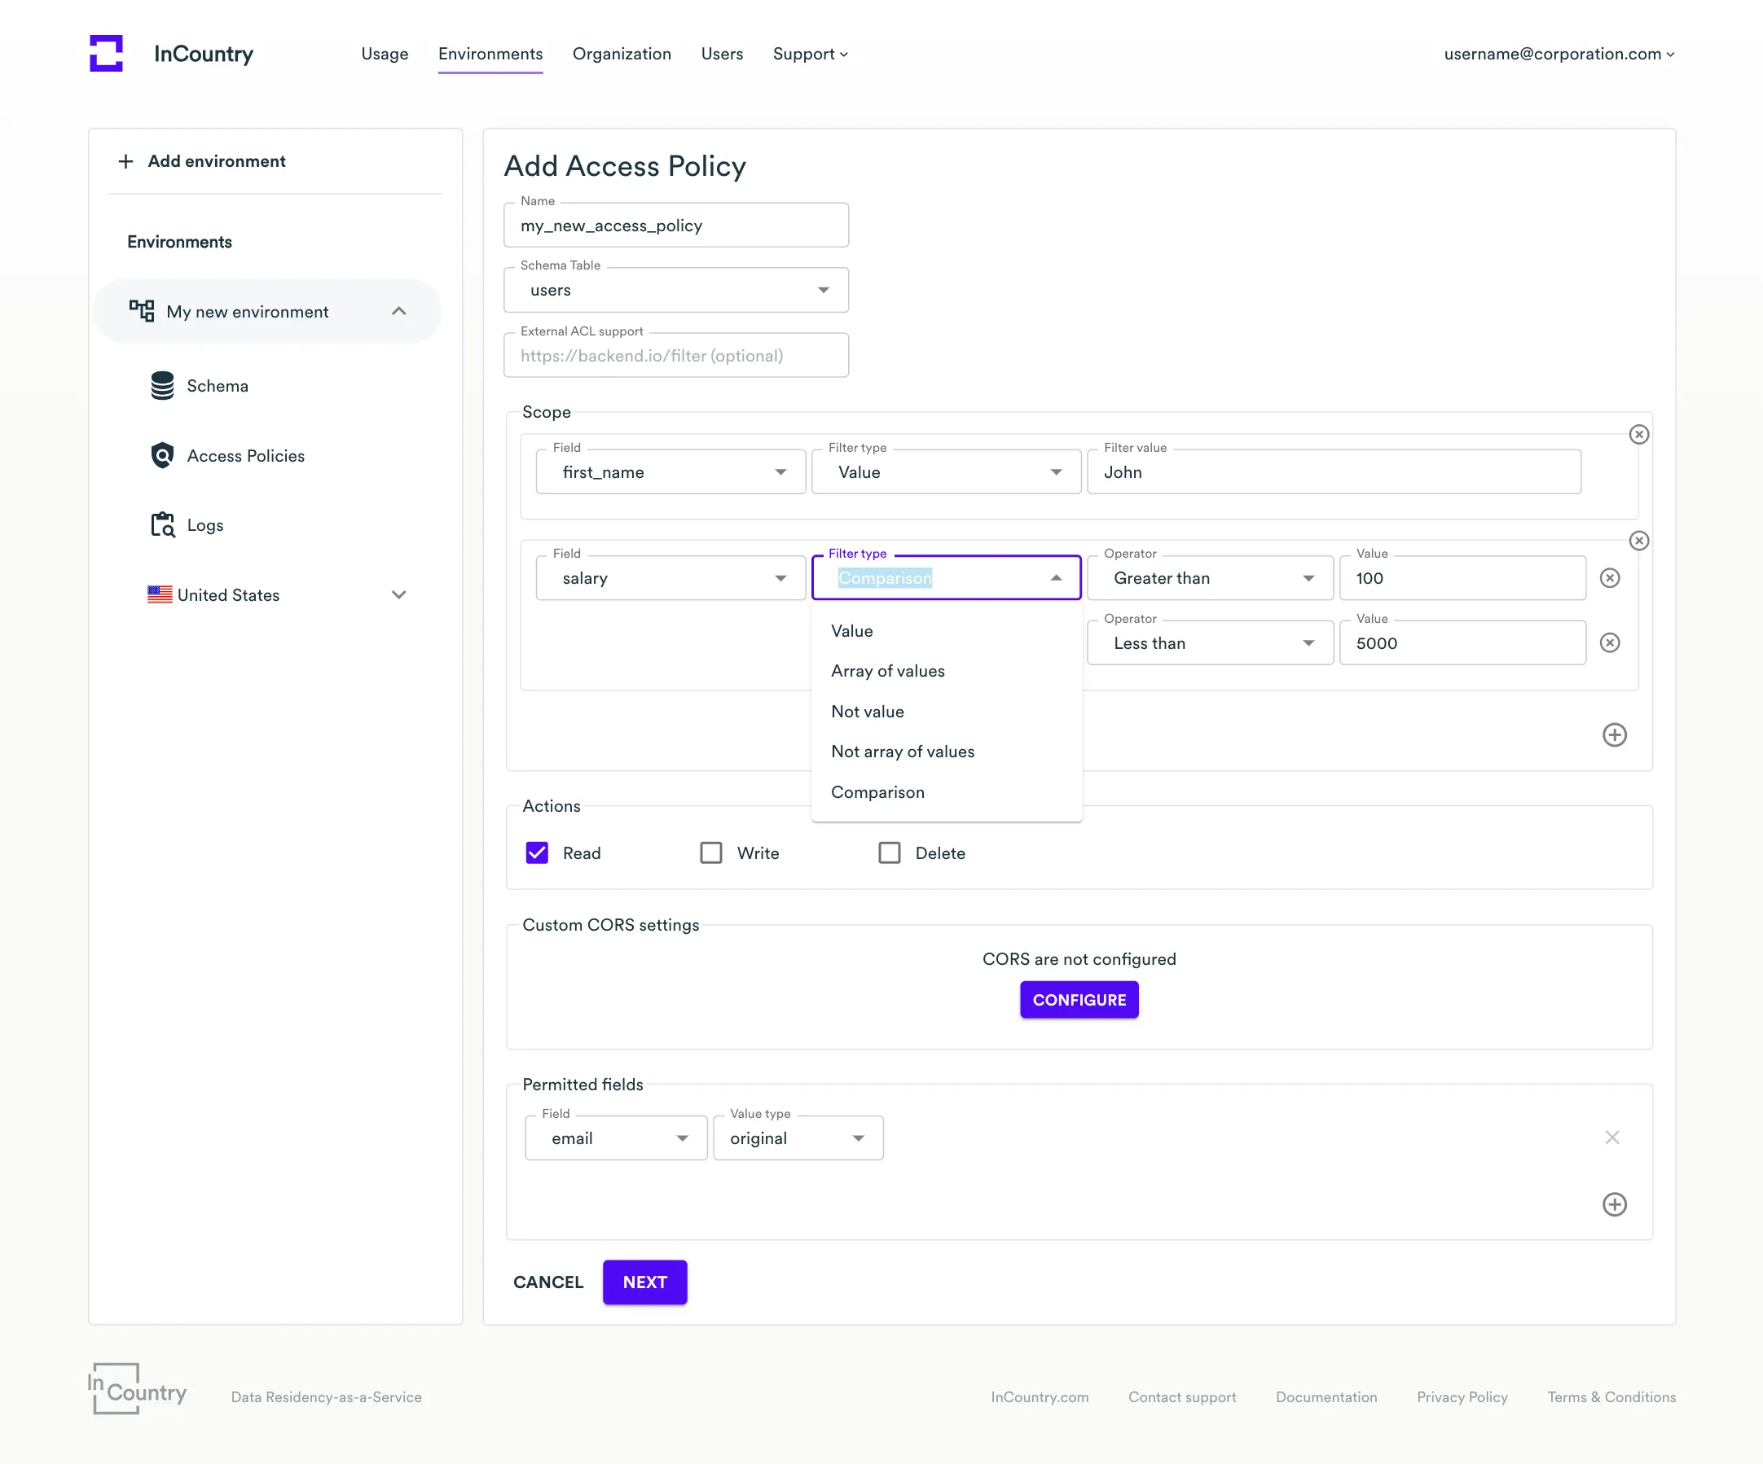Click the United States flag icon
Viewport: 1763px width, 1464px height.
tap(160, 594)
